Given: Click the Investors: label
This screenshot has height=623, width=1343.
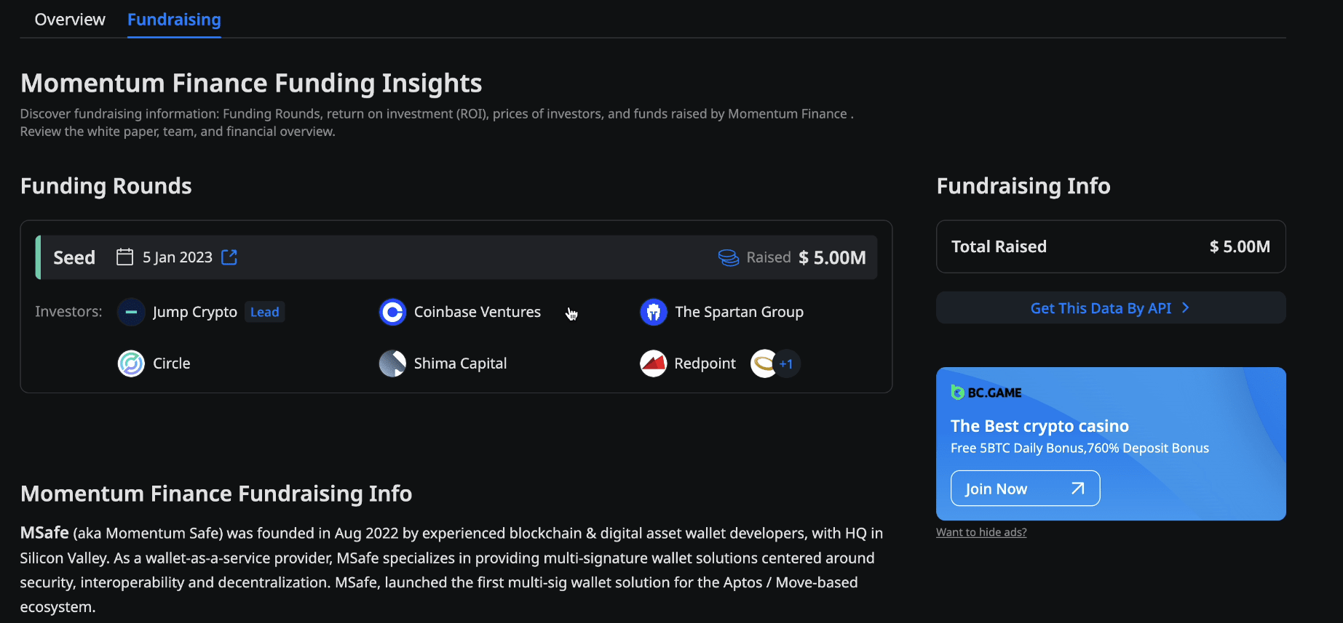Looking at the screenshot, I should coord(68,312).
